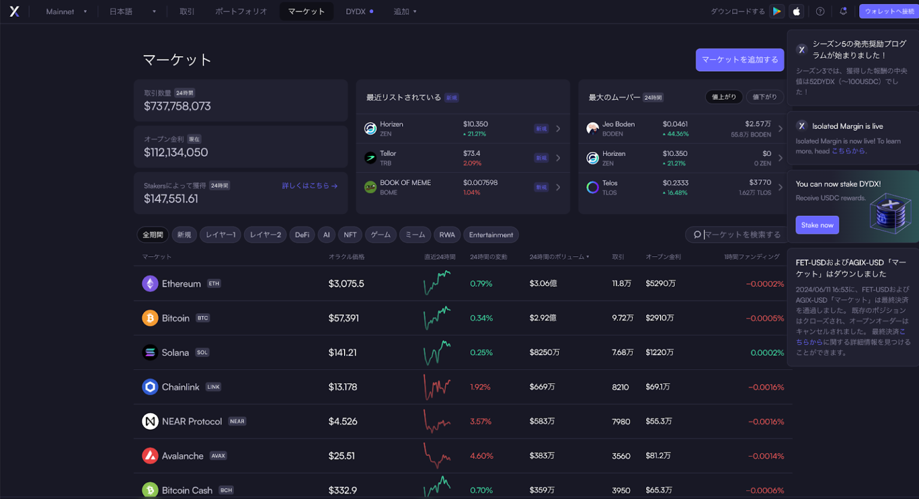Image resolution: width=919 pixels, height=499 pixels.
Task: Click the Bitcoin coin icon
Action: [150, 318]
